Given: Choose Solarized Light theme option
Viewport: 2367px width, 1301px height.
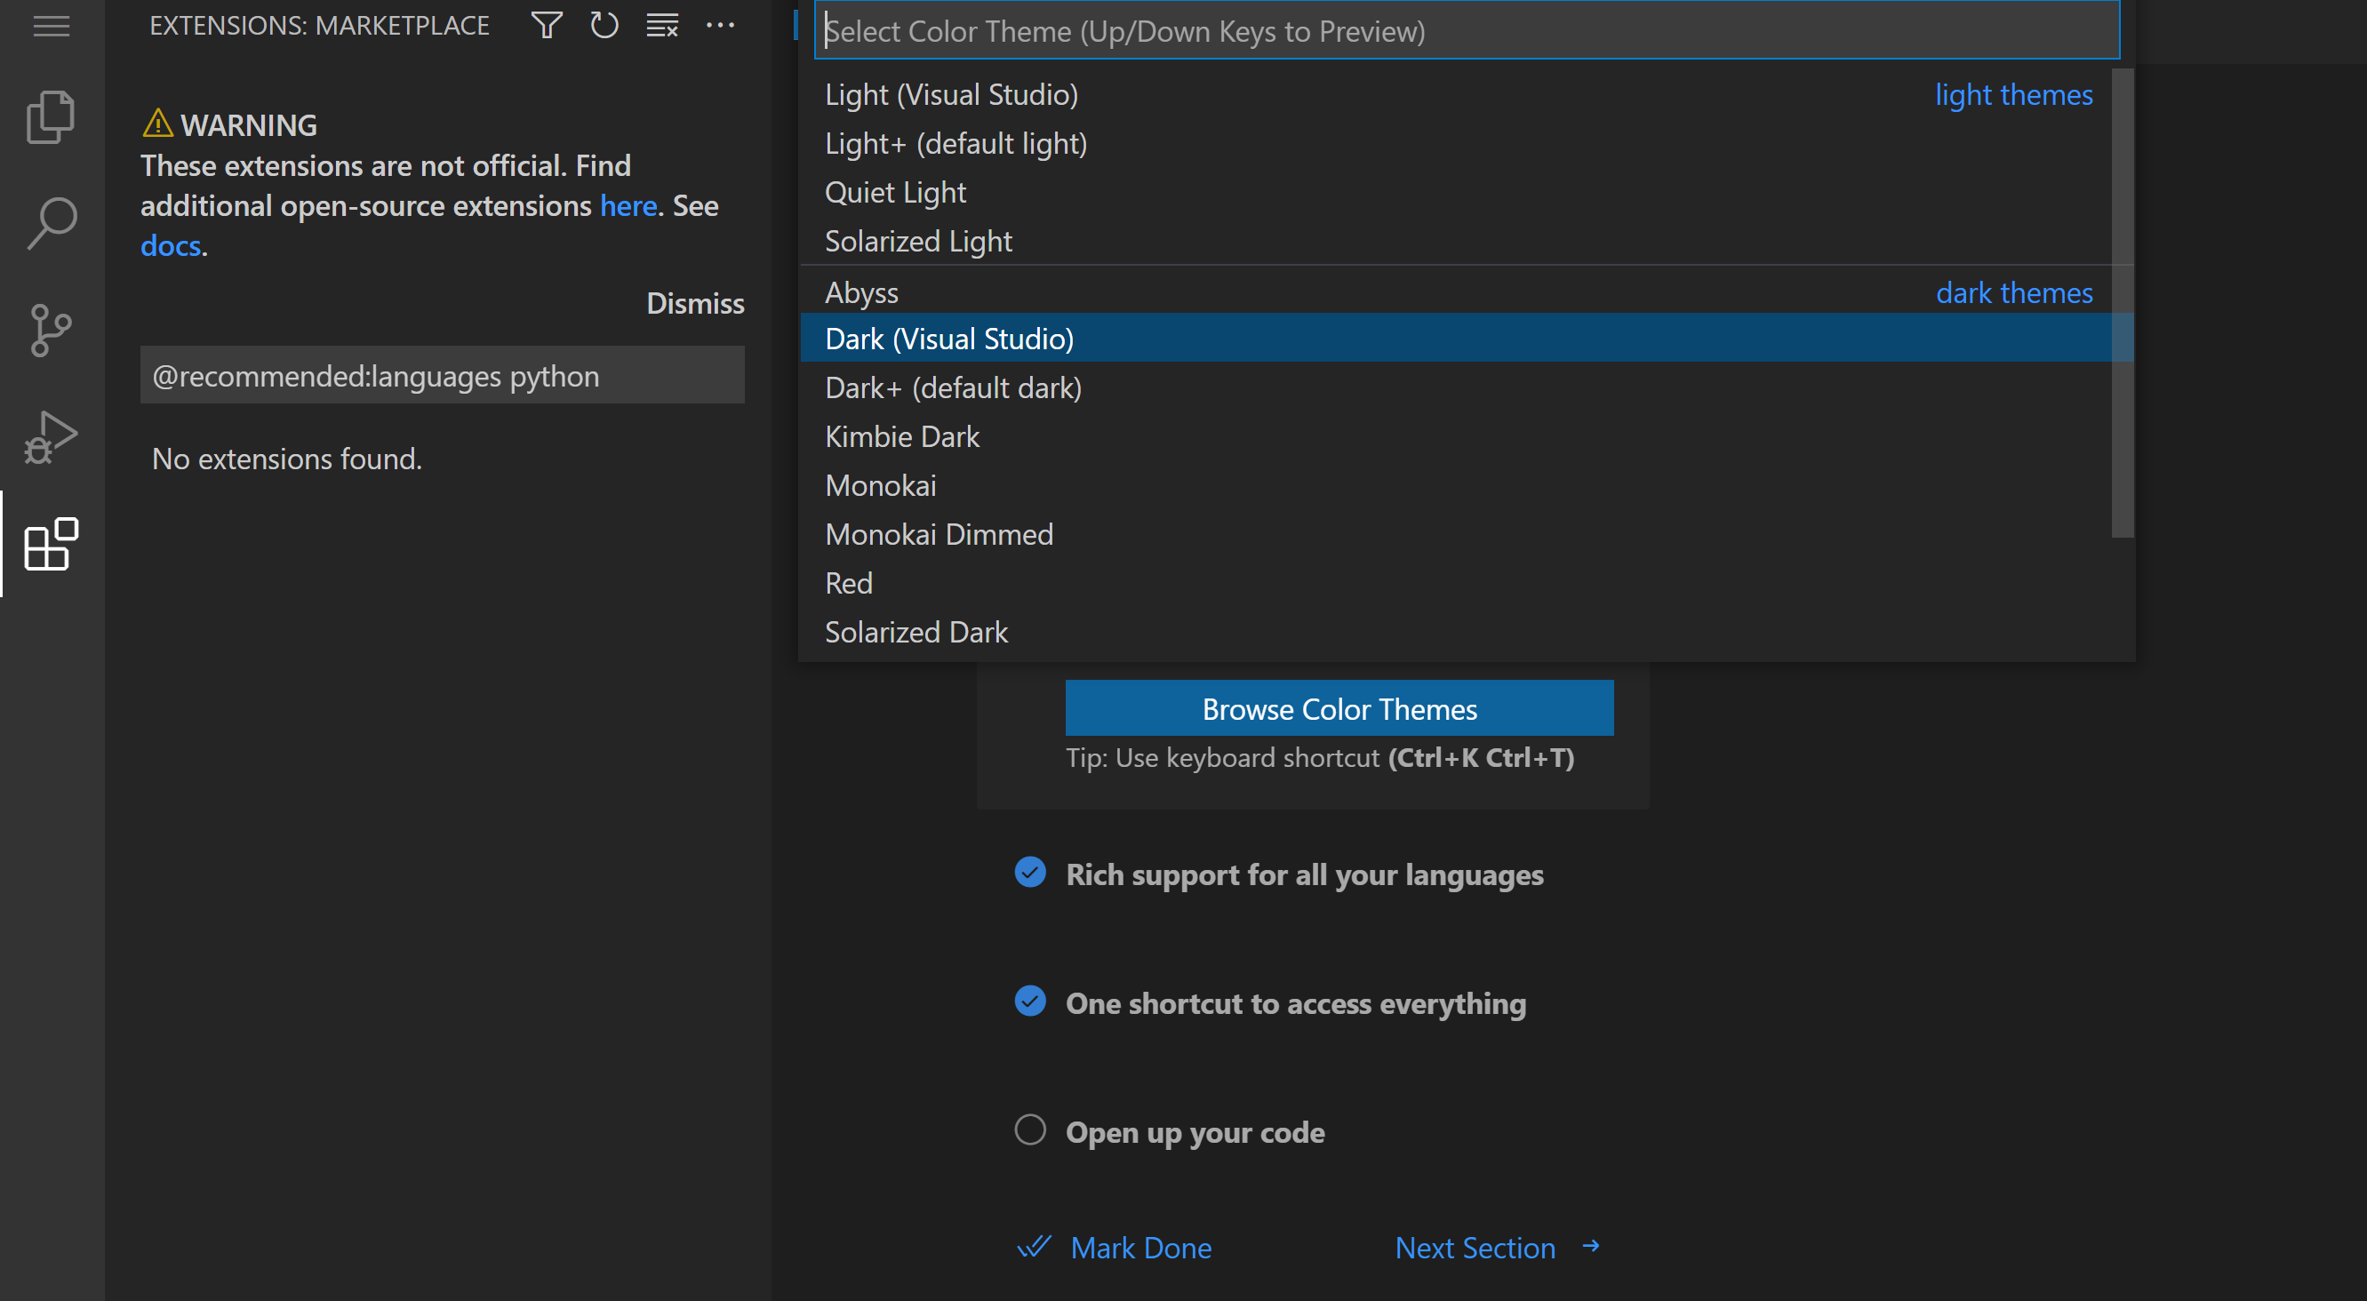Looking at the screenshot, I should click(x=918, y=242).
